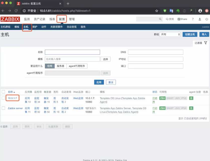Toggle the filter funnel icon
The height and width of the screenshot is (161, 210).
click(x=205, y=43)
